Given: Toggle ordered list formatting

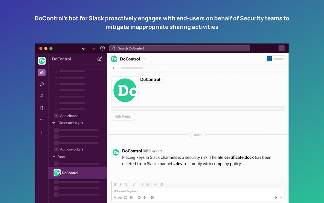Looking at the screenshot, I should 142,184.
